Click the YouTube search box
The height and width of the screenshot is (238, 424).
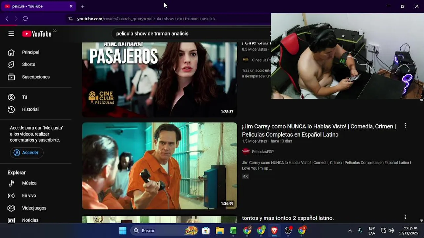(192, 34)
